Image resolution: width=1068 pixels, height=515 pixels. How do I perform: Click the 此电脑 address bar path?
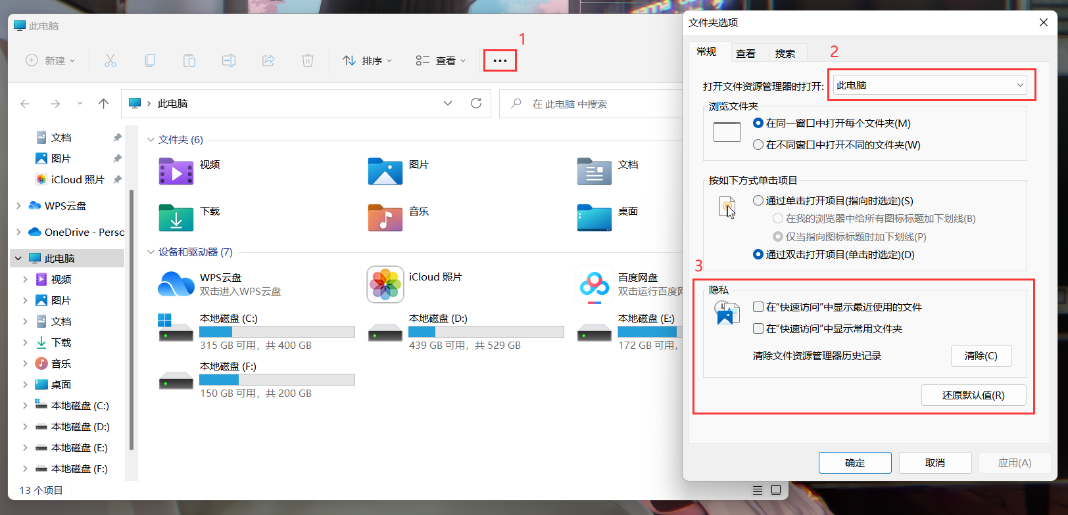click(x=173, y=104)
